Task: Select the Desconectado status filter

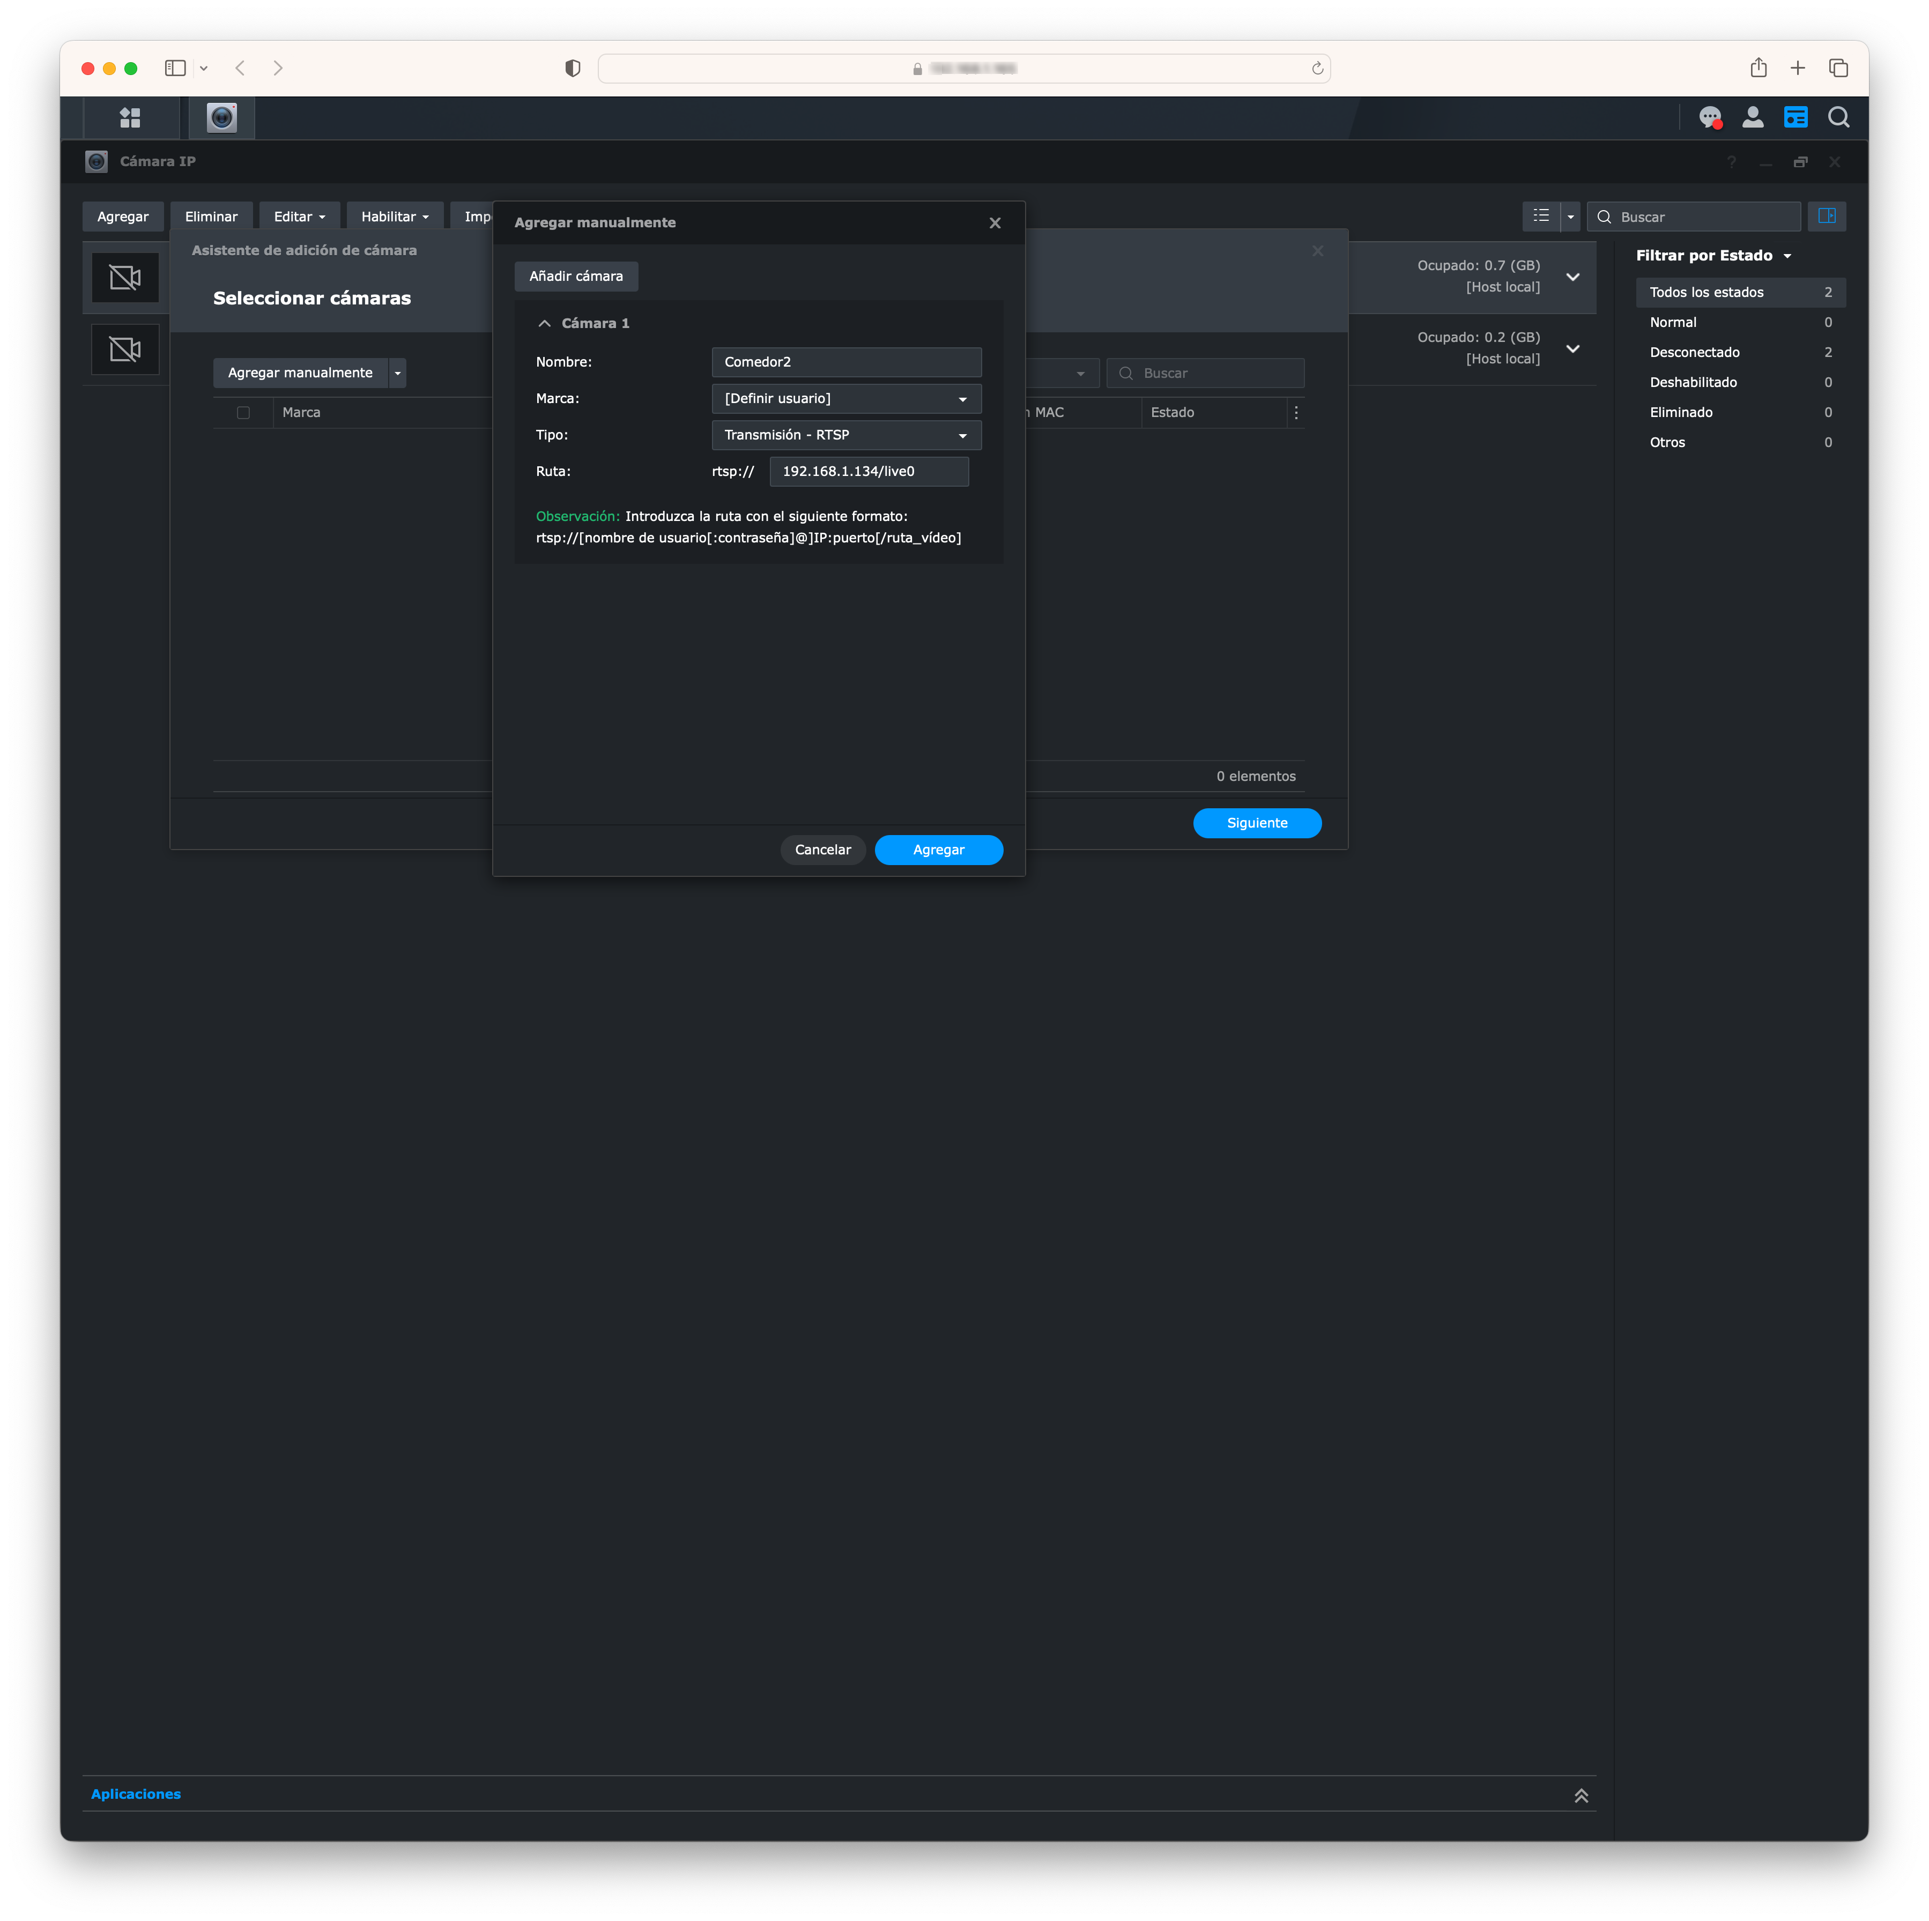Action: (1694, 352)
